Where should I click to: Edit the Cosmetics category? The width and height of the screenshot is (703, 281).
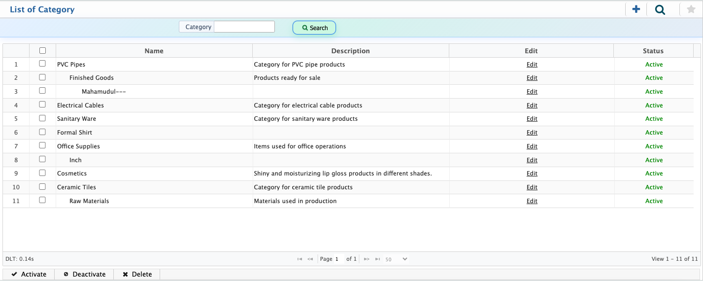[532, 174]
